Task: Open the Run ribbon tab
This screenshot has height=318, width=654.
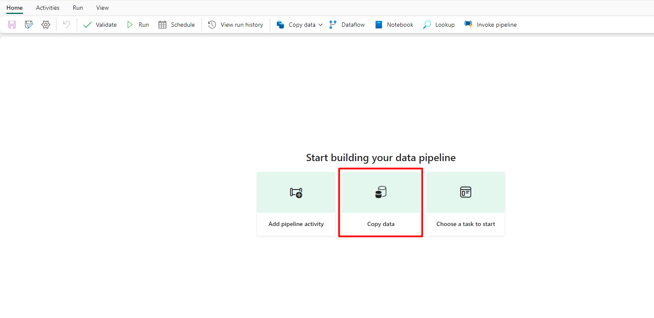Action: tap(78, 8)
